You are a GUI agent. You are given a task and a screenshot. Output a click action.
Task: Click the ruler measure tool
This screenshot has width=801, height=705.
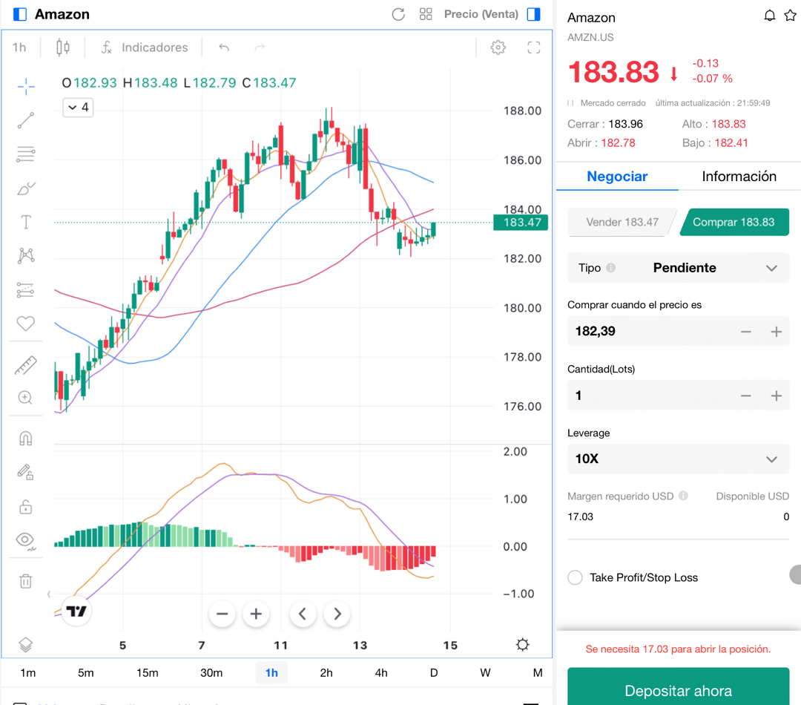point(26,365)
